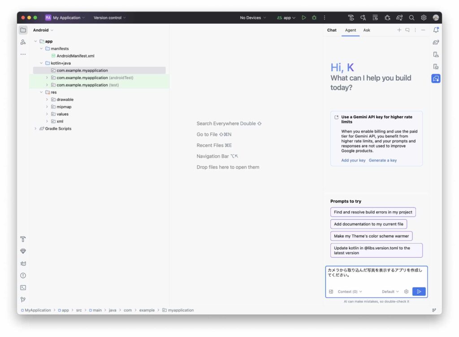Expand the Gradle Scripts node
459x337 pixels.
coord(35,129)
